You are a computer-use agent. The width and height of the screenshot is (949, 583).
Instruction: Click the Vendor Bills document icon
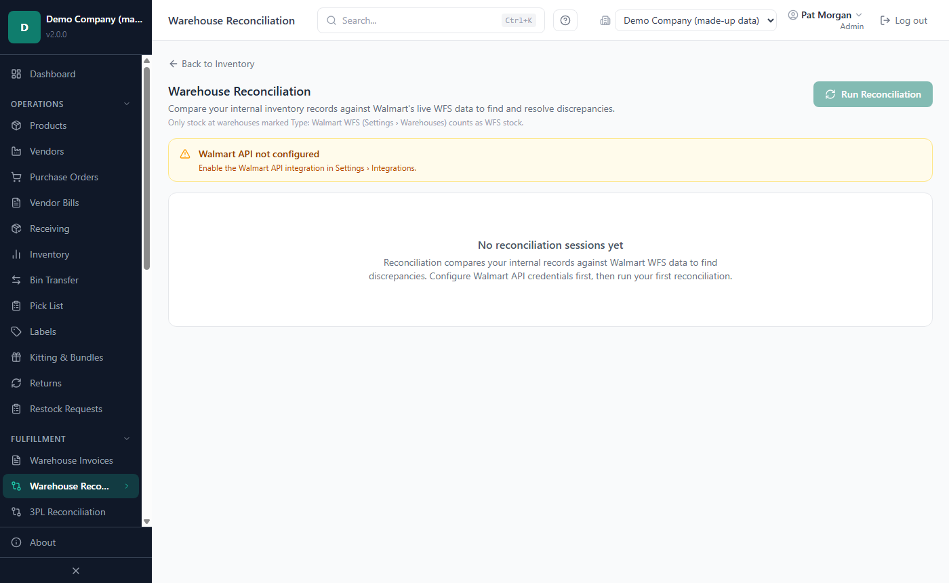[16, 203]
